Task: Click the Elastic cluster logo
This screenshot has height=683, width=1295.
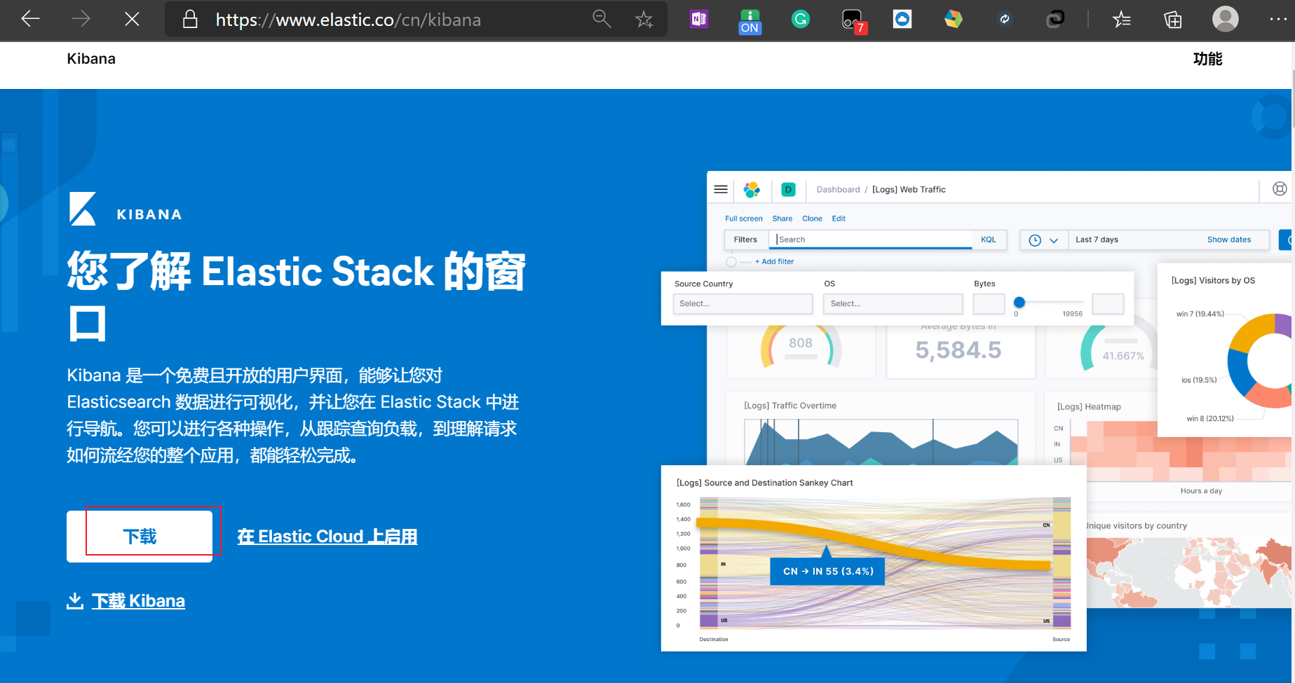Action: [x=752, y=189]
